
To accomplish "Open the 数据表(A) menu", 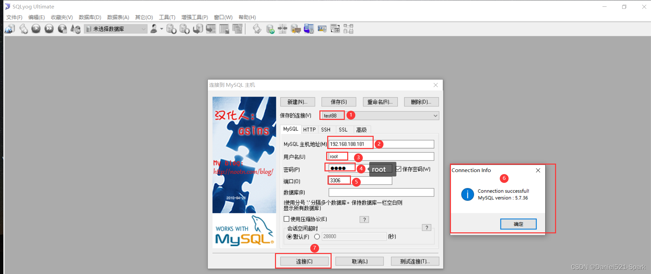I will pos(118,17).
